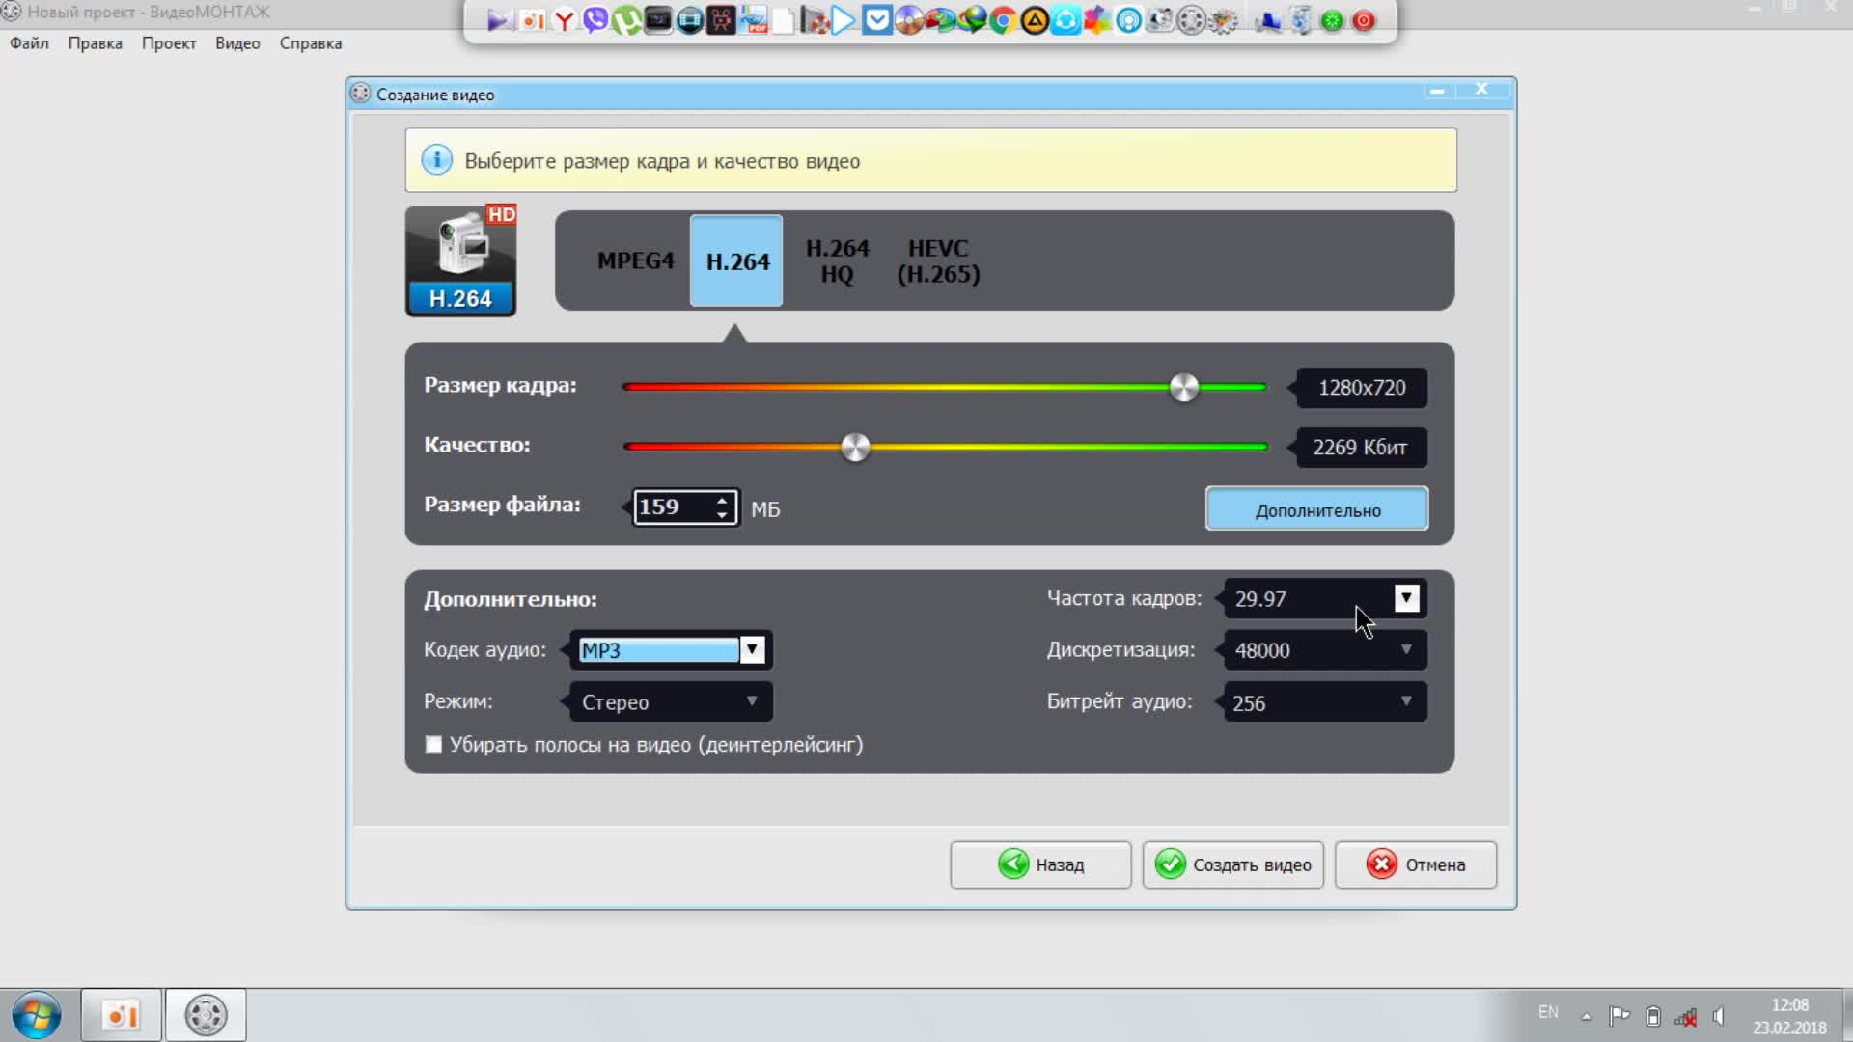Enable the deinterlacing checkbox

[434, 745]
